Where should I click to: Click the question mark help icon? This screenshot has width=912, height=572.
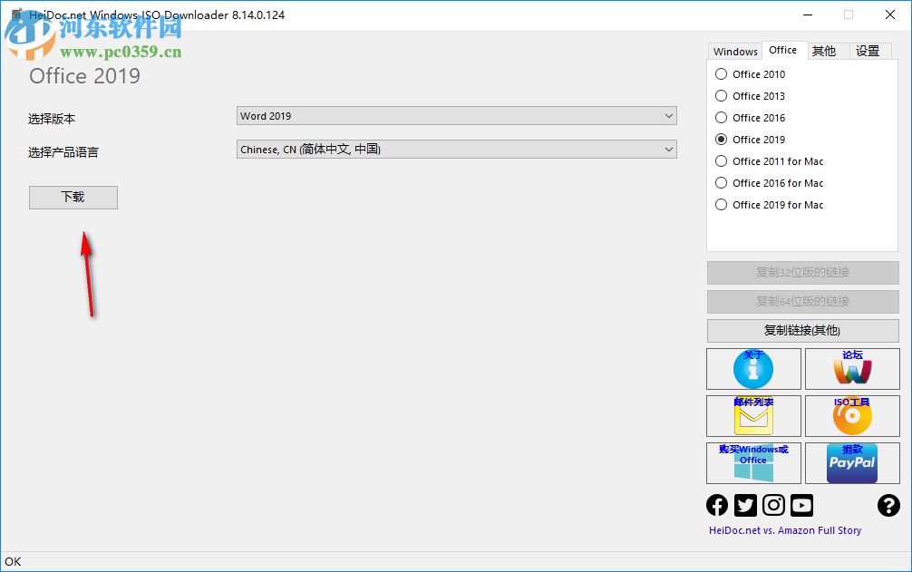coord(888,505)
